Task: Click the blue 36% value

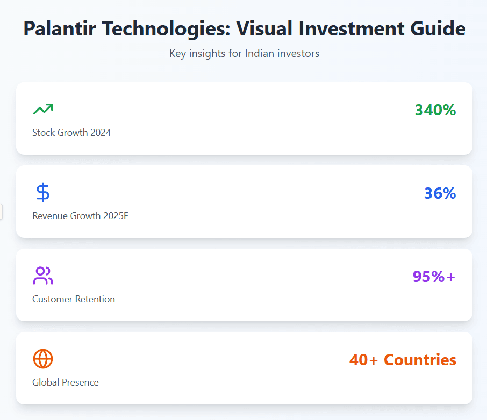Action: pyautogui.click(x=440, y=193)
